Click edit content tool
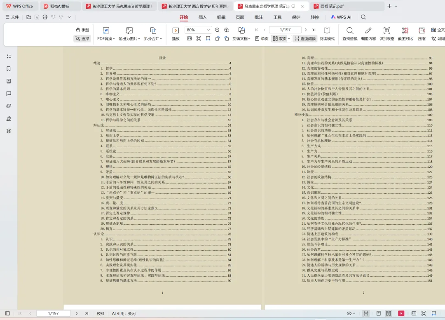445x320 pixels. (x=368, y=34)
